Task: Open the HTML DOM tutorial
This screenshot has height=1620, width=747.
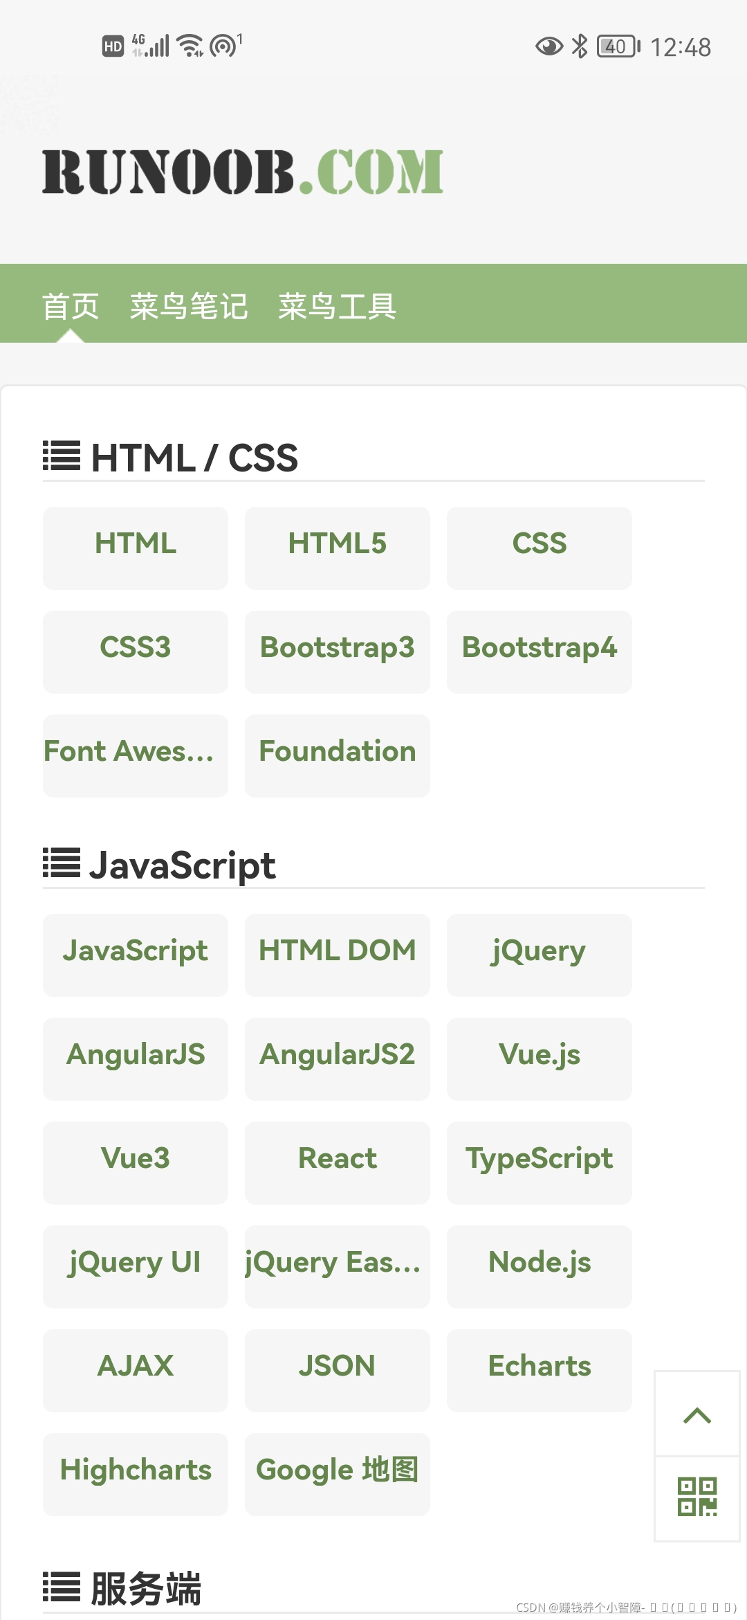Action: (338, 955)
